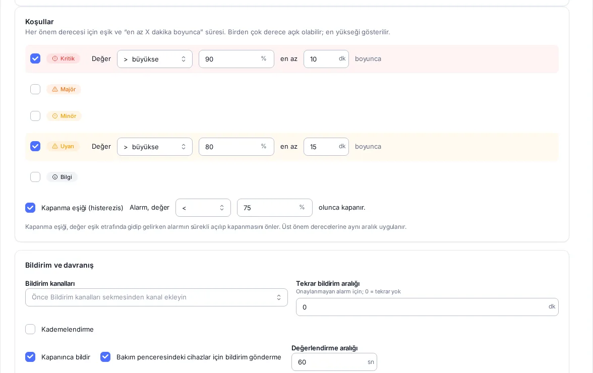Toggle Kapanma eşiği (histerezis) checkbox
The height and width of the screenshot is (373, 593).
coord(30,208)
